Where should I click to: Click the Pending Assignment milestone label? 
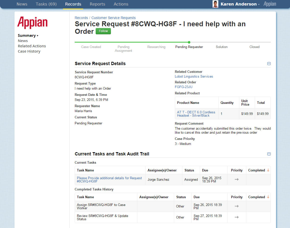click(x=123, y=49)
